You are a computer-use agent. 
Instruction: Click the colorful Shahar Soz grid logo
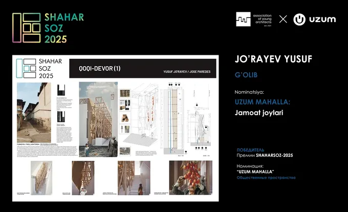[x=26, y=28]
